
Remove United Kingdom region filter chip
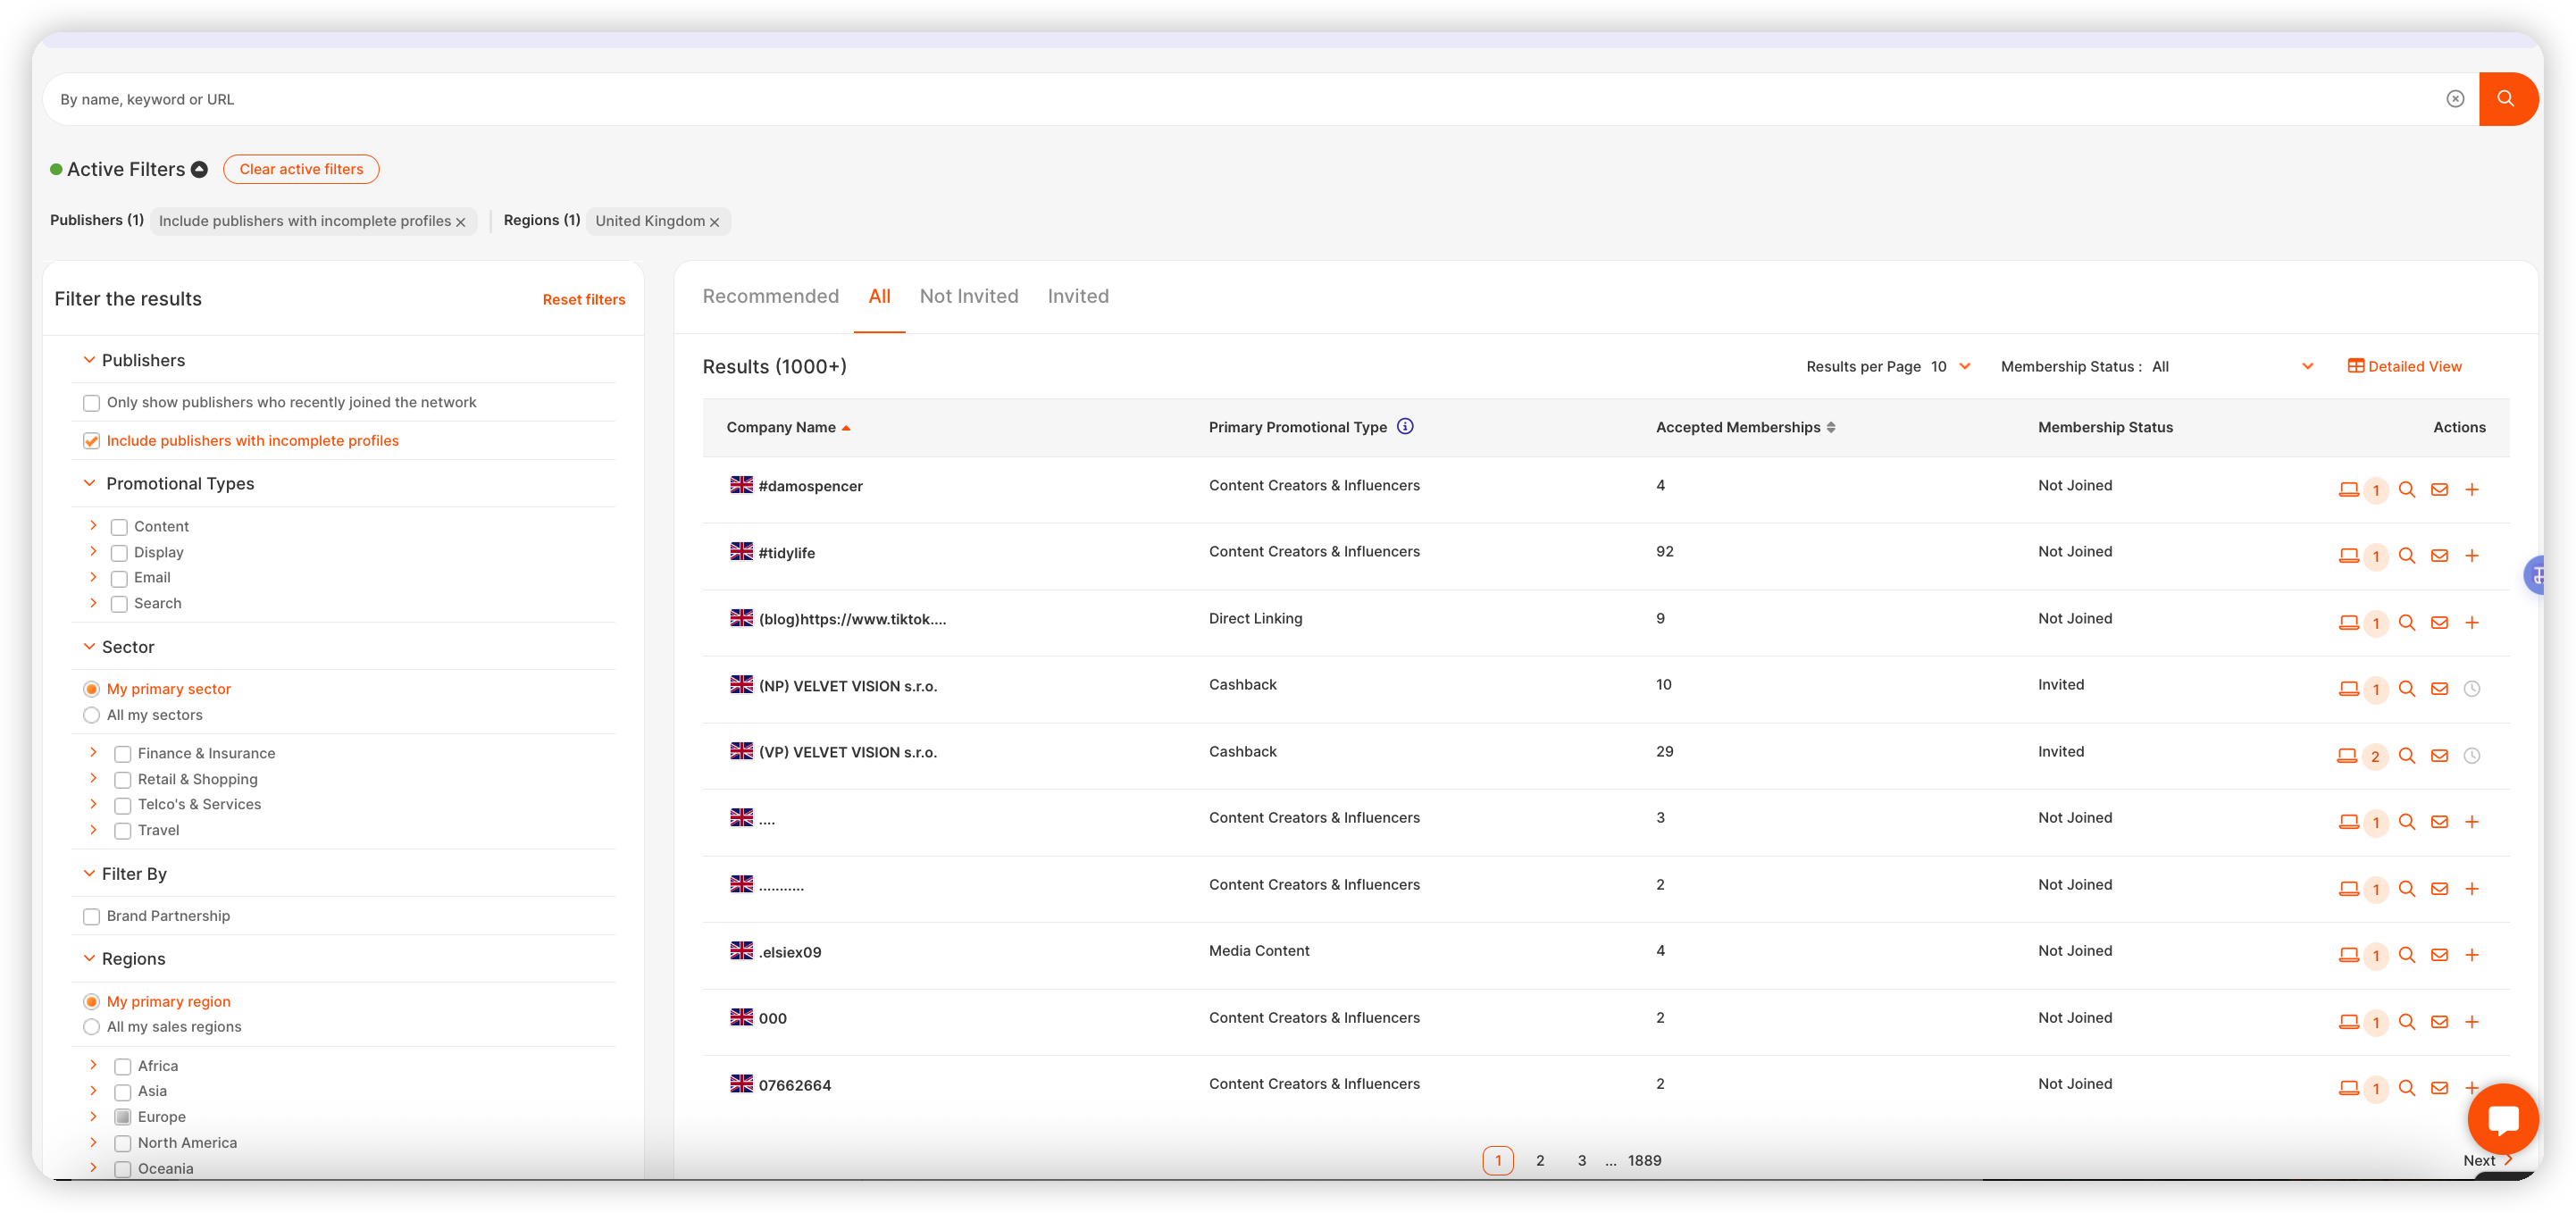[x=714, y=222]
